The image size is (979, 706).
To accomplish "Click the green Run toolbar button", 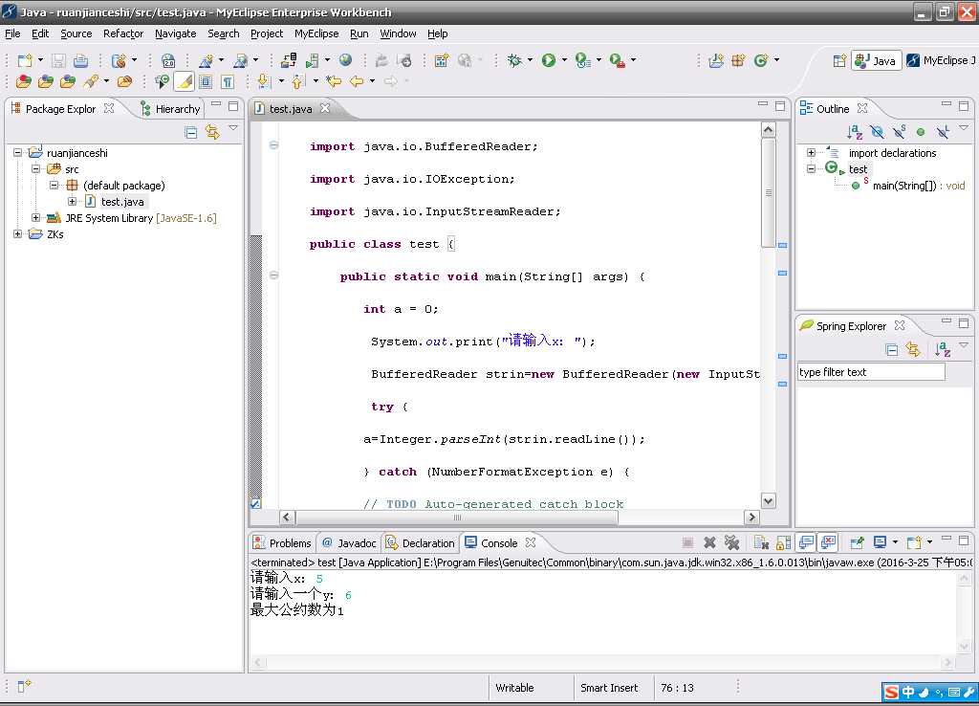I will (548, 60).
